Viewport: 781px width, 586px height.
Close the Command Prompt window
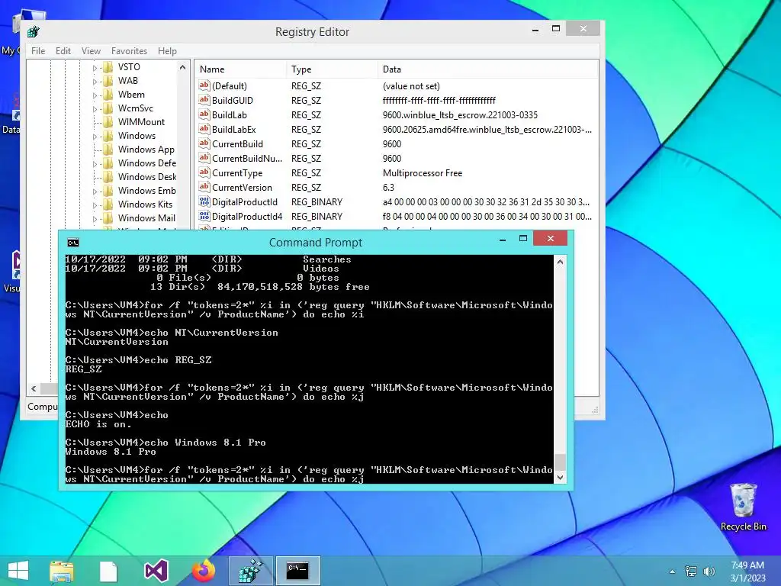pyautogui.click(x=551, y=238)
